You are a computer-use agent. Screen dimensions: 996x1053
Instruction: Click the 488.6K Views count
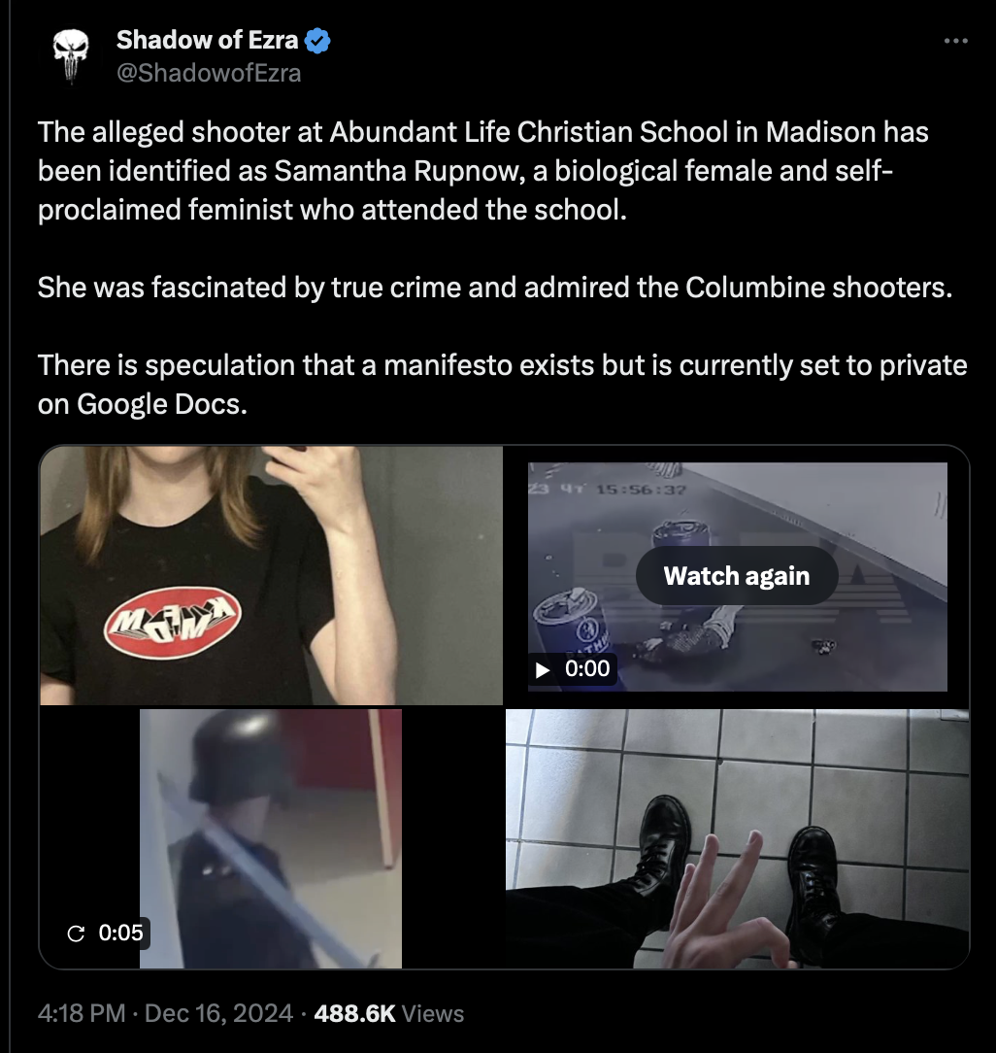[388, 1013]
